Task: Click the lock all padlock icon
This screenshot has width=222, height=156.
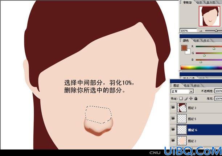Action: [x=196, y=98]
